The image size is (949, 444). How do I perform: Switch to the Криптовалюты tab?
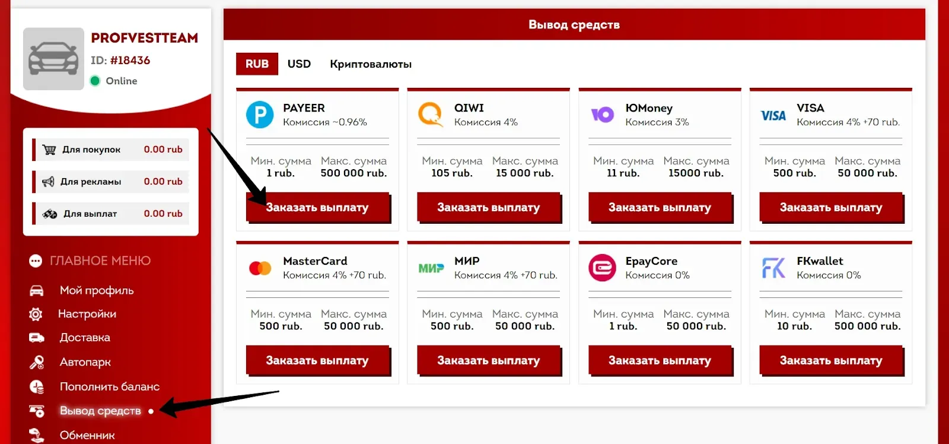tap(371, 64)
